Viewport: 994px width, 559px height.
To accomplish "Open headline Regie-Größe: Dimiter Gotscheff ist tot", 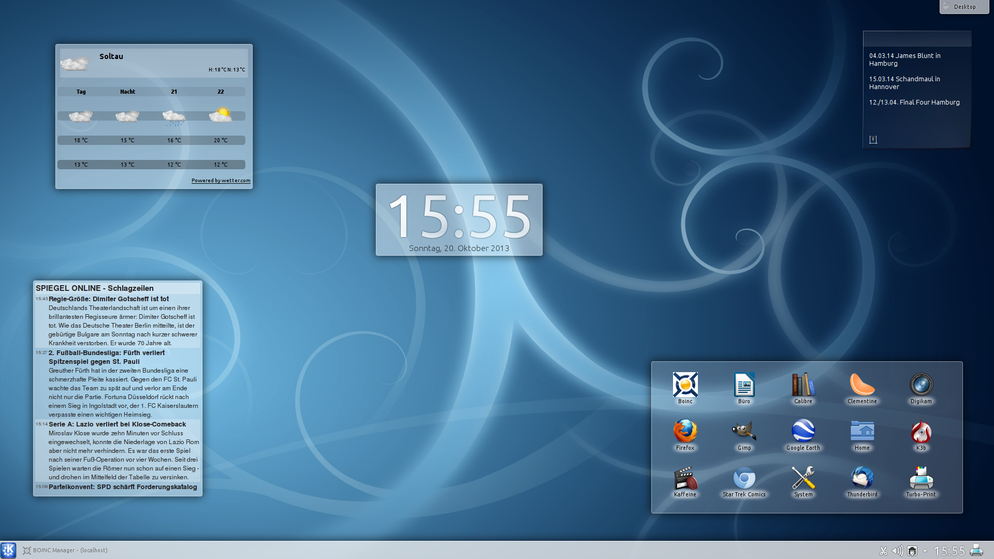I will pos(109,299).
